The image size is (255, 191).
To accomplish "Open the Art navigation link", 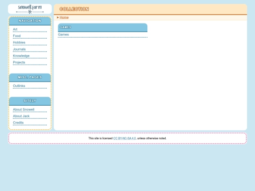I will click(15, 29).
